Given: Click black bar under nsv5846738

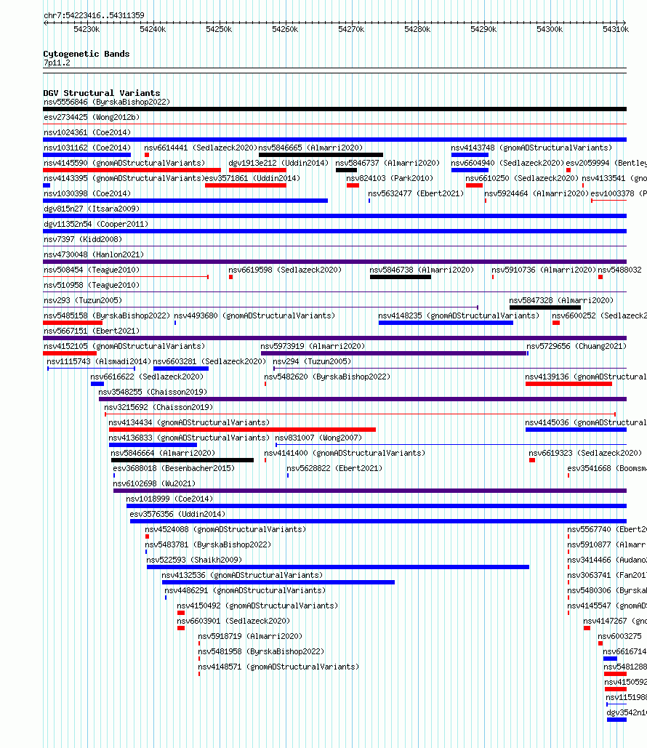Looking at the screenshot, I should 401,277.
